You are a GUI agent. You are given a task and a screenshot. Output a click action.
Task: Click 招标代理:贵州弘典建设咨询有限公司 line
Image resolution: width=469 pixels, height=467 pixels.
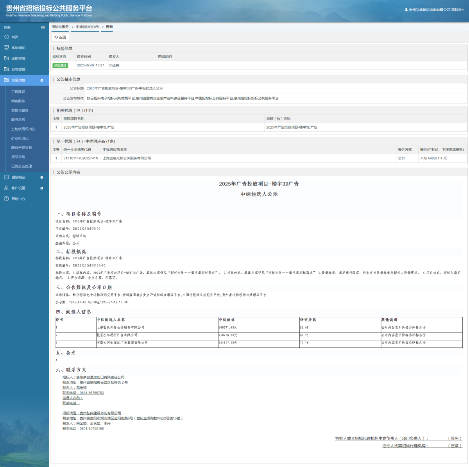91,413
